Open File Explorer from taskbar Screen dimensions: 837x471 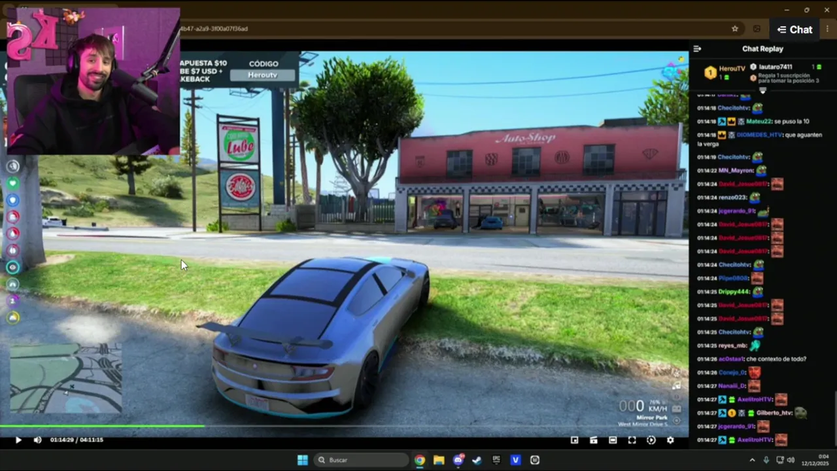[x=439, y=460]
